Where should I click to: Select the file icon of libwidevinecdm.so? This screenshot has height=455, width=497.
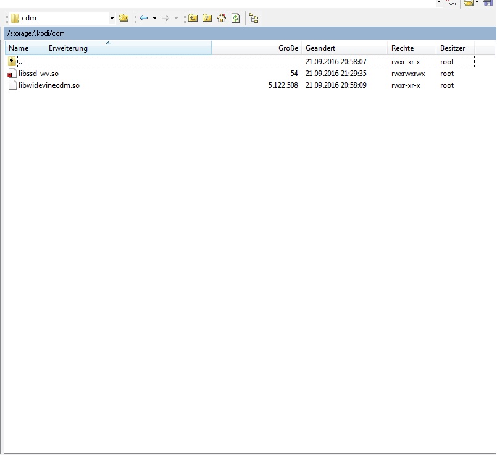click(12, 85)
